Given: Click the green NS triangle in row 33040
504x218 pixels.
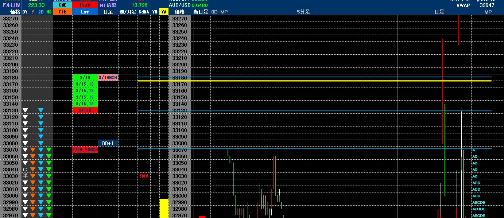Looking at the screenshot, I should [49, 170].
